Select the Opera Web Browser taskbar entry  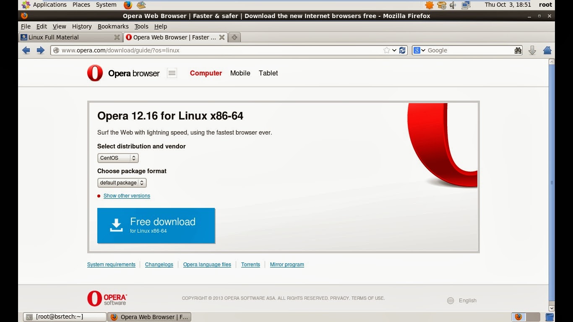(149, 317)
